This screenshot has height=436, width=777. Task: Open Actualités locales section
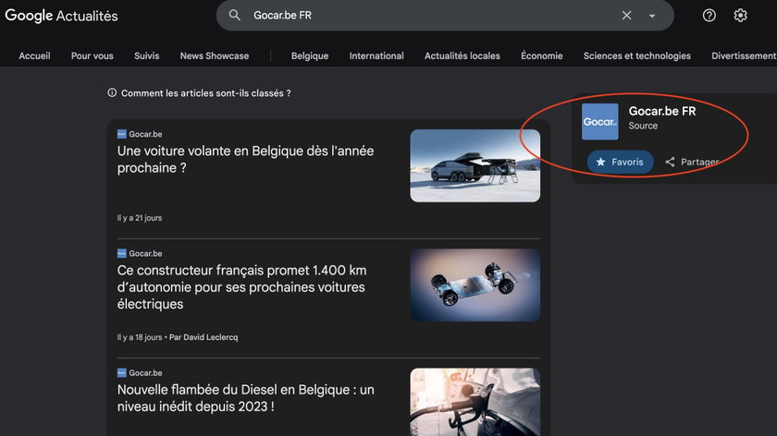462,56
